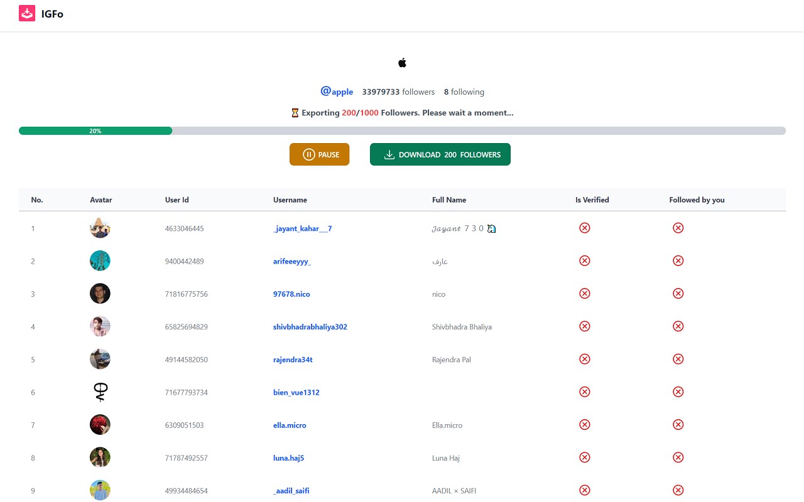Follow the _aadil_saifi username link

pos(291,491)
